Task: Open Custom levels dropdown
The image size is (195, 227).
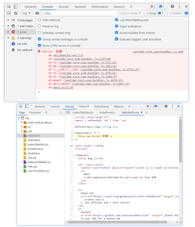Action: click(130, 13)
